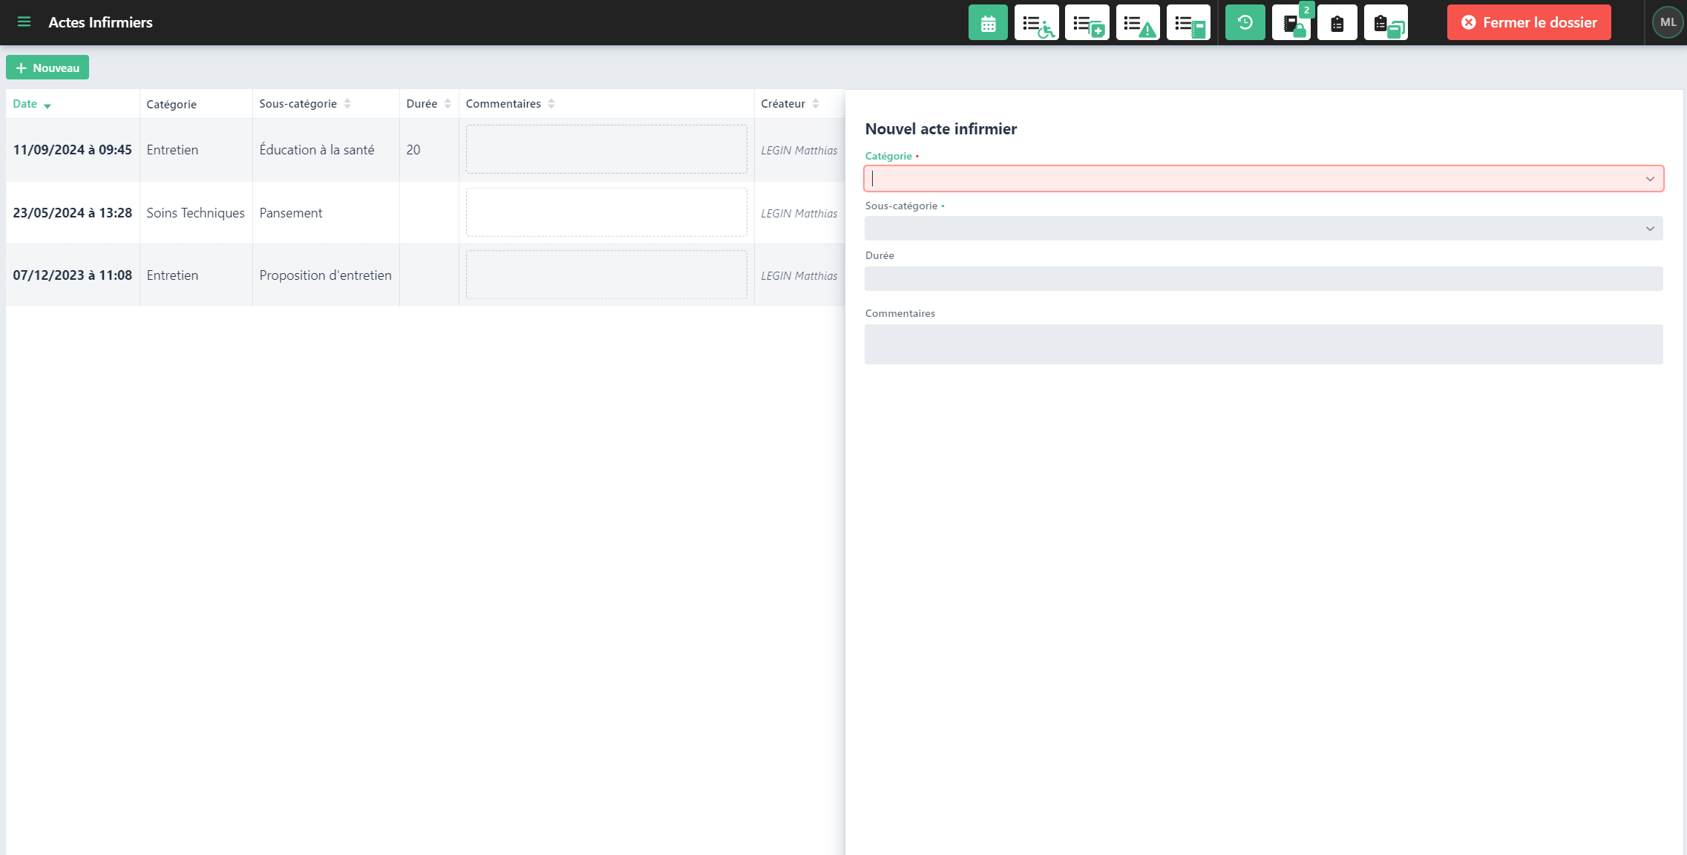This screenshot has width=1687, height=855.
Task: Open the history clock icon
Action: [1245, 23]
